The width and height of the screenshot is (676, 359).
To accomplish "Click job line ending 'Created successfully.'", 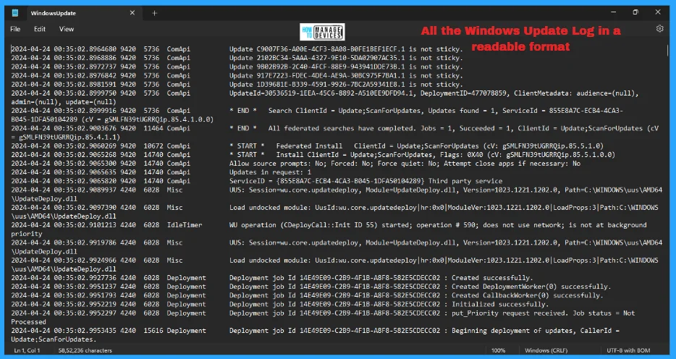I will tap(272, 278).
